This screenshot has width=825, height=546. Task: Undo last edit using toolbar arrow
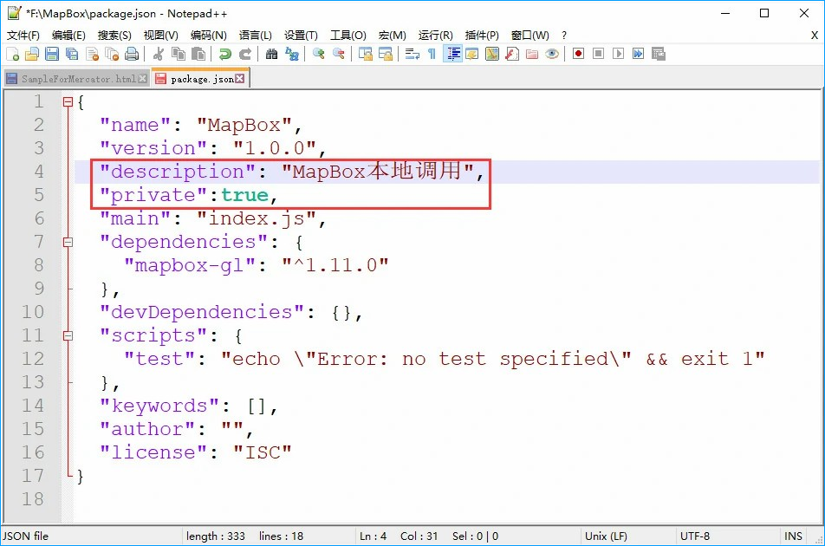point(226,54)
